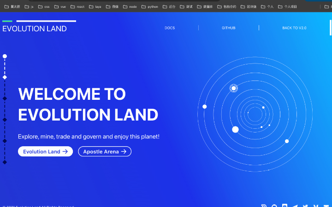Open the GITHUB navigation link
This screenshot has width=332, height=207.
[228, 28]
